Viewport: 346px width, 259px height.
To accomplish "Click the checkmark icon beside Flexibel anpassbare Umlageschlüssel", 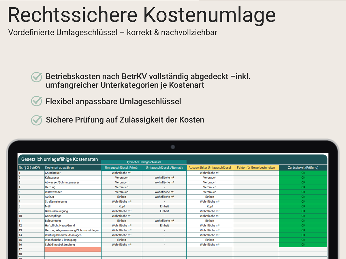I will point(37,101).
